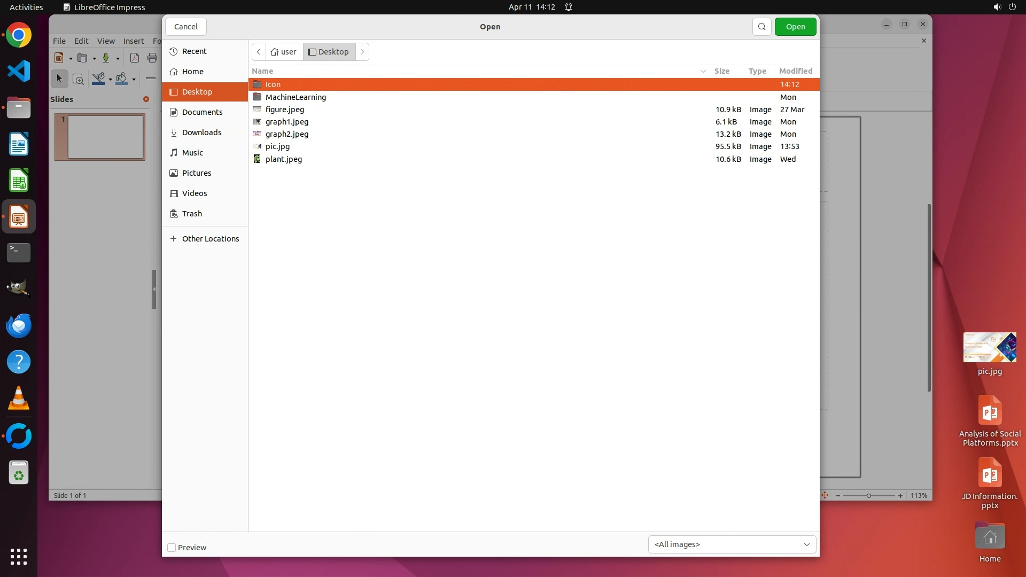Click the Export as PDF toolbar icon
Image resolution: width=1026 pixels, height=577 pixels.
click(x=135, y=58)
